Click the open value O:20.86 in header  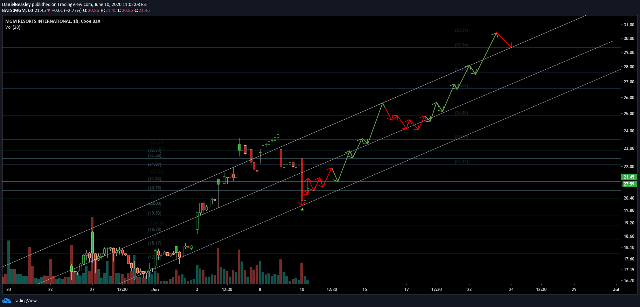point(91,11)
